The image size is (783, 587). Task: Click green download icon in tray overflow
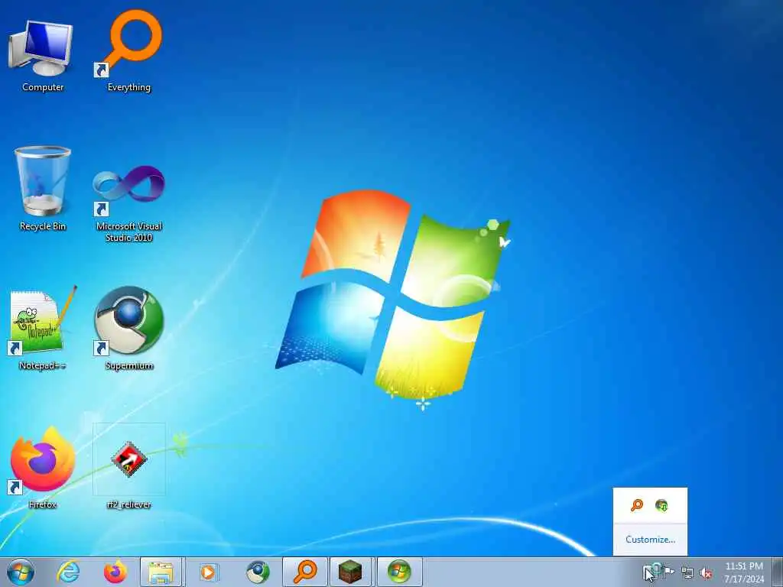pos(661,505)
